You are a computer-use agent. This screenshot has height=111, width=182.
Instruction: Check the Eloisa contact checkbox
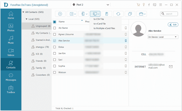coord(54,47)
